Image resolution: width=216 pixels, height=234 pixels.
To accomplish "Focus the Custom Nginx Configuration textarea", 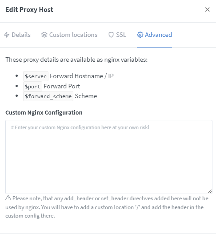I will [x=109, y=157].
